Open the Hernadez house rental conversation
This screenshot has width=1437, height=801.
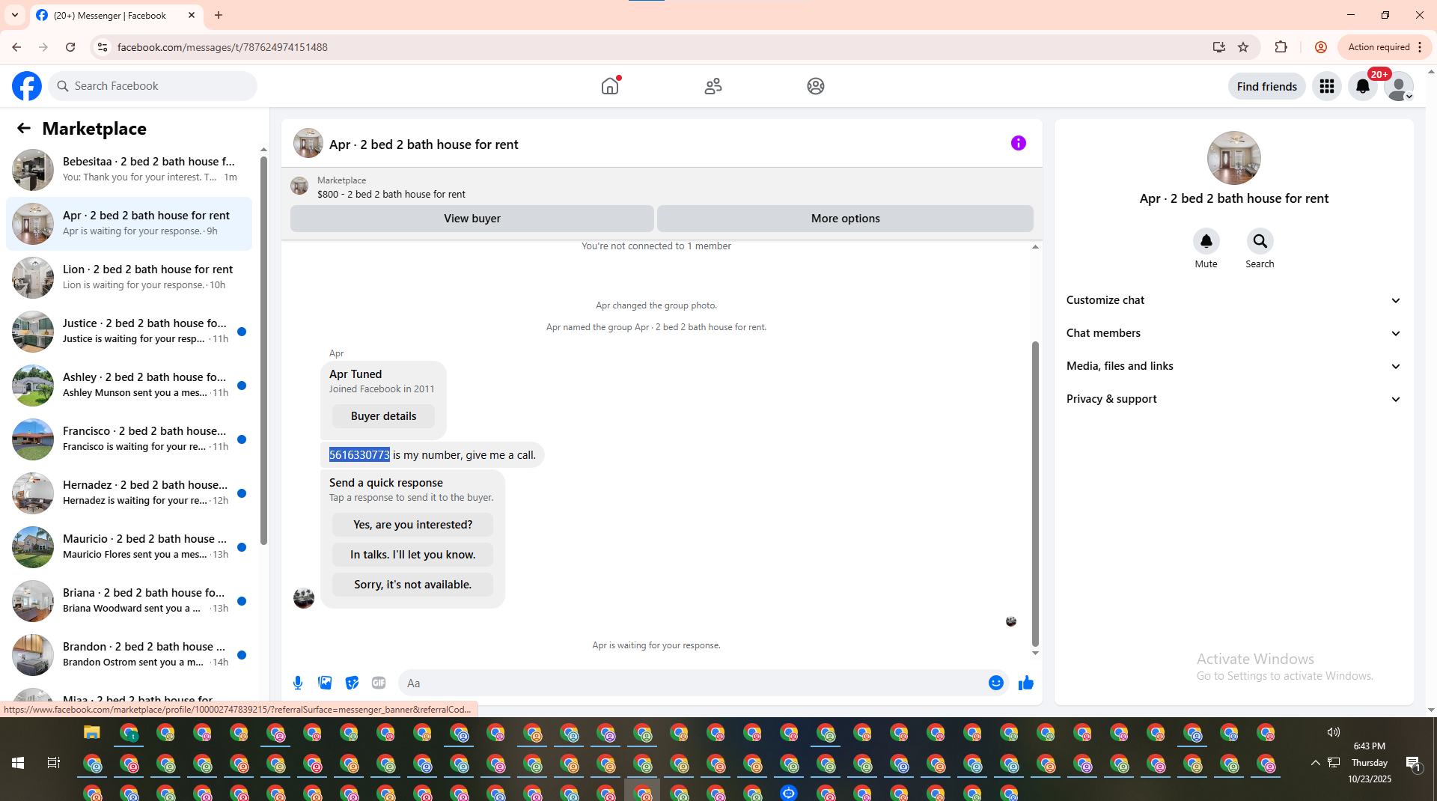(129, 493)
